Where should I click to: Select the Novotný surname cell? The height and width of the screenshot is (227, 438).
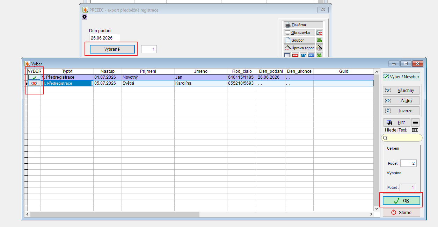click(148, 77)
